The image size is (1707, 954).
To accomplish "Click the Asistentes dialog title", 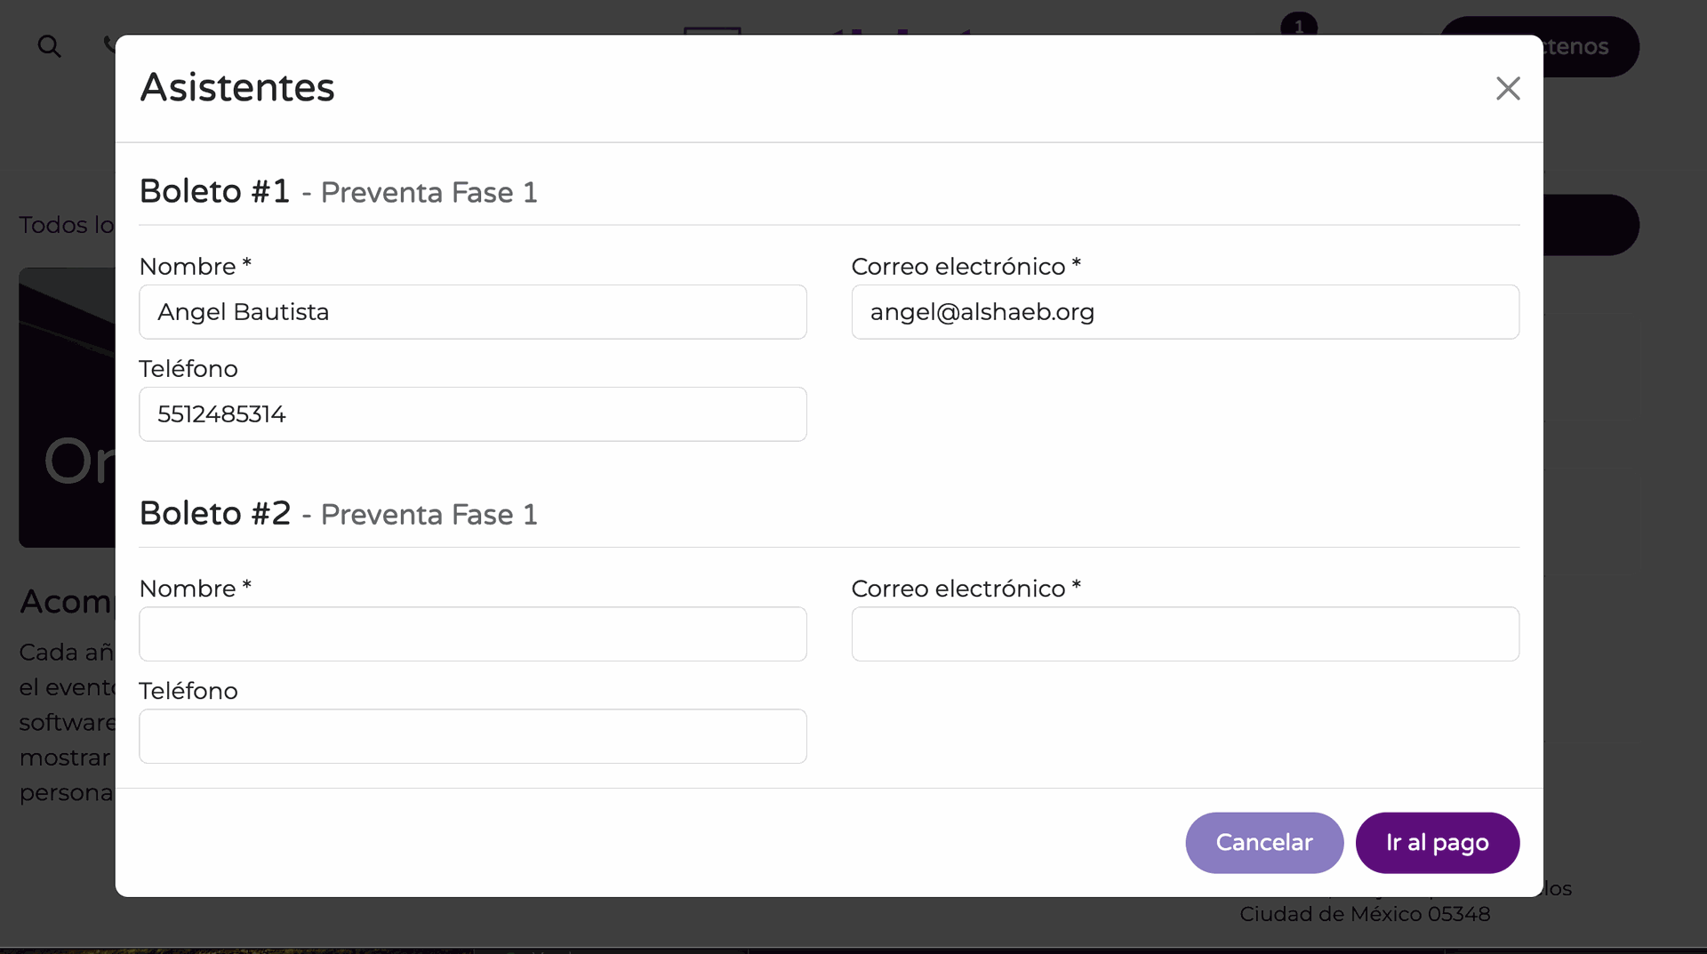I will (x=237, y=87).
